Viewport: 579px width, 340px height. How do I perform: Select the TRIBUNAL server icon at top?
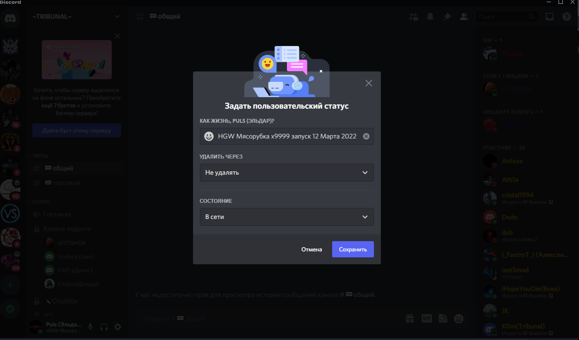pos(10,47)
